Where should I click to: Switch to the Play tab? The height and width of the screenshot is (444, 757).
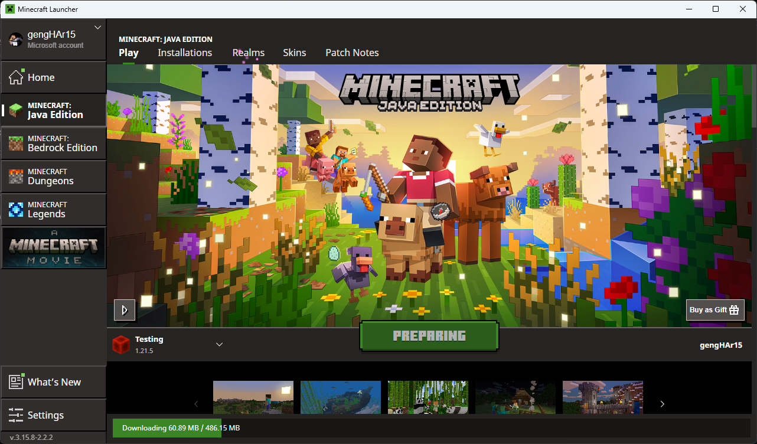coord(129,53)
